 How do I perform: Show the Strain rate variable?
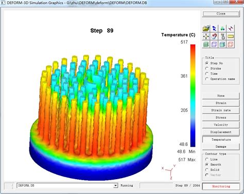221,110
